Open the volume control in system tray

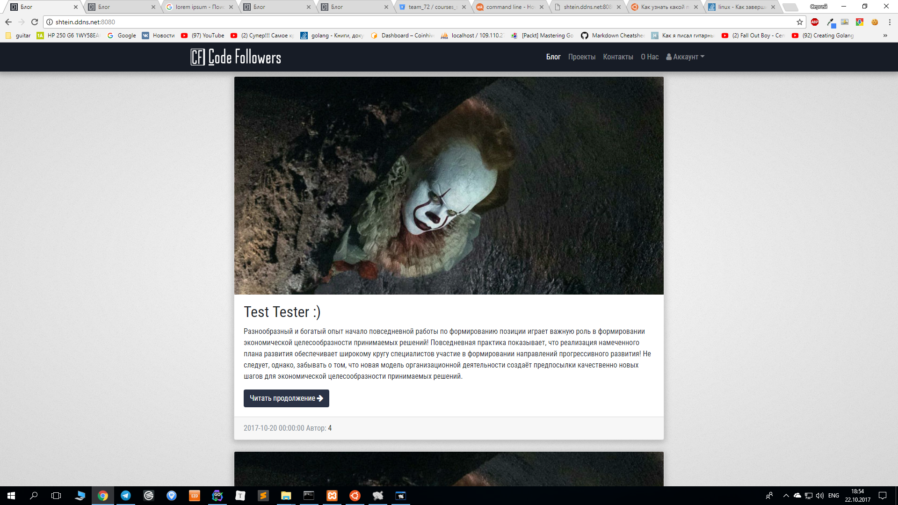820,496
